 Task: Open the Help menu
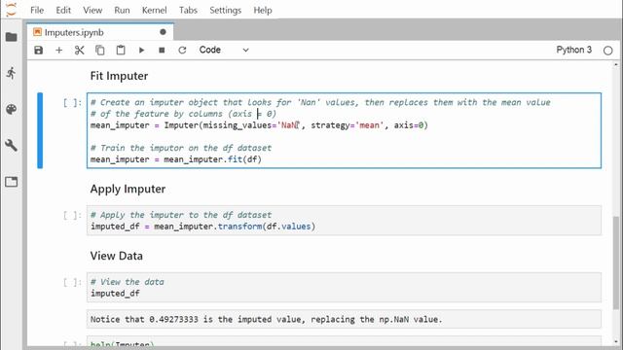click(263, 10)
